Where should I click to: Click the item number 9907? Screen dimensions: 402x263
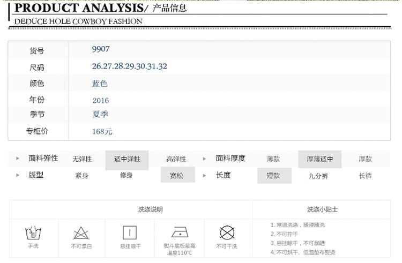point(101,49)
